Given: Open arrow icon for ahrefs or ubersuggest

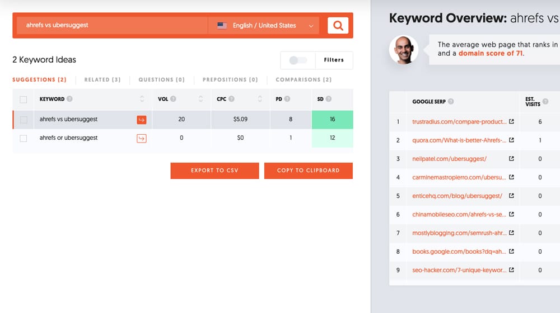Looking at the screenshot, I should [x=142, y=138].
